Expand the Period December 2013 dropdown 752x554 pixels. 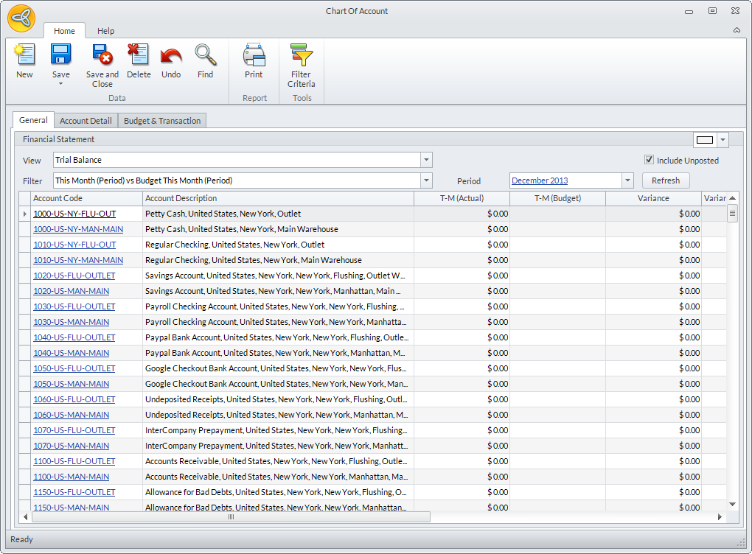(627, 180)
